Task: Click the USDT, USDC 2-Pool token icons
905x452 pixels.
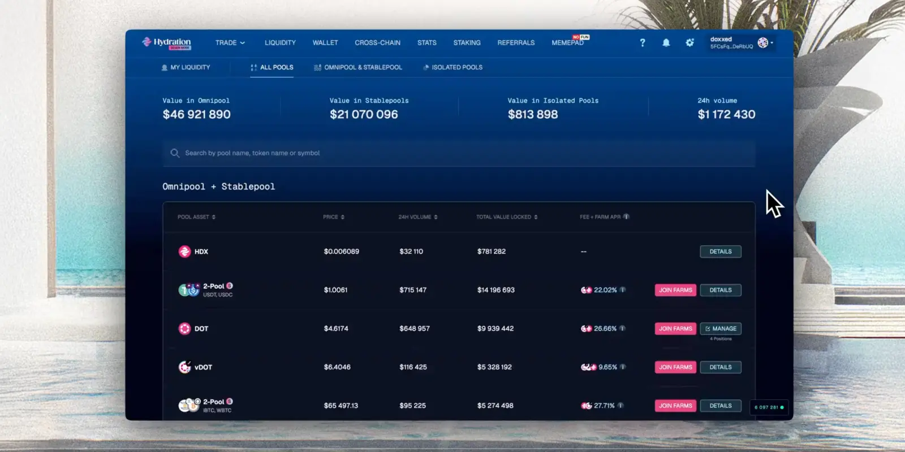Action: 189,290
